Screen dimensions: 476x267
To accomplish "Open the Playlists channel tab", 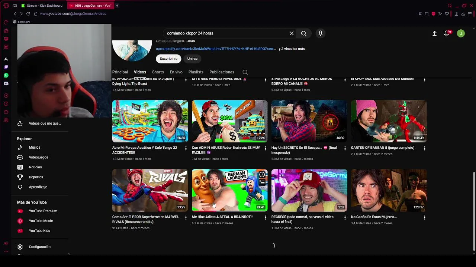I will (196, 72).
